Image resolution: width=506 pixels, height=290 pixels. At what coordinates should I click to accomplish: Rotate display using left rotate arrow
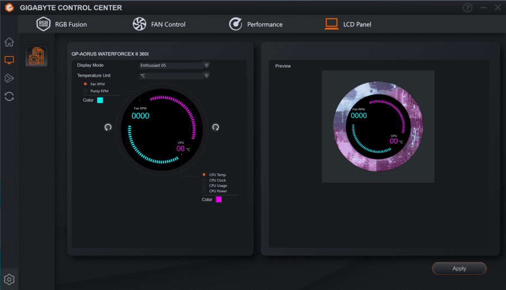click(x=108, y=127)
